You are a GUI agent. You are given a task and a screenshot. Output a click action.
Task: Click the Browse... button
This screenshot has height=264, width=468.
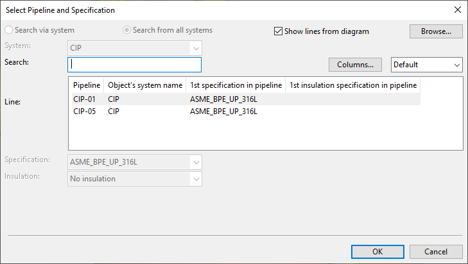point(436,31)
